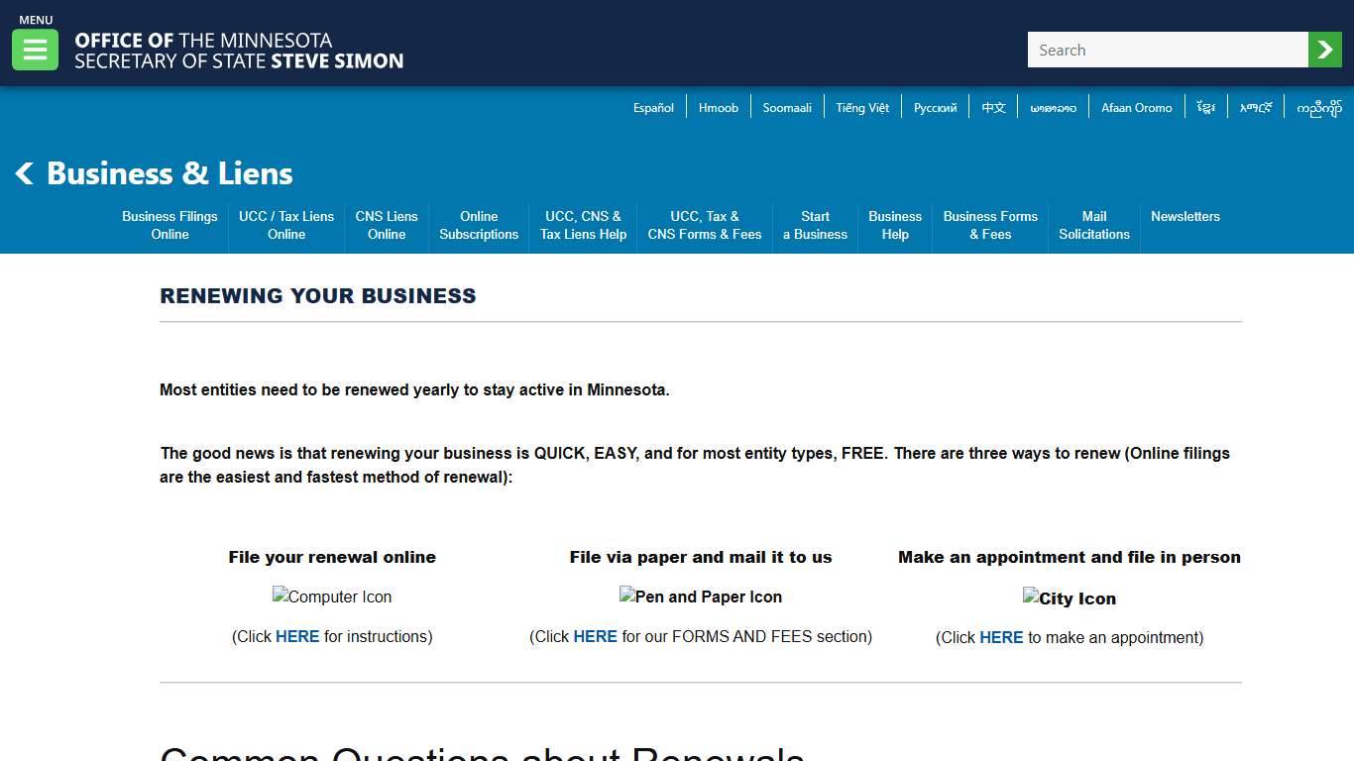
Task: Go to Online Subscriptions
Action: point(479,225)
